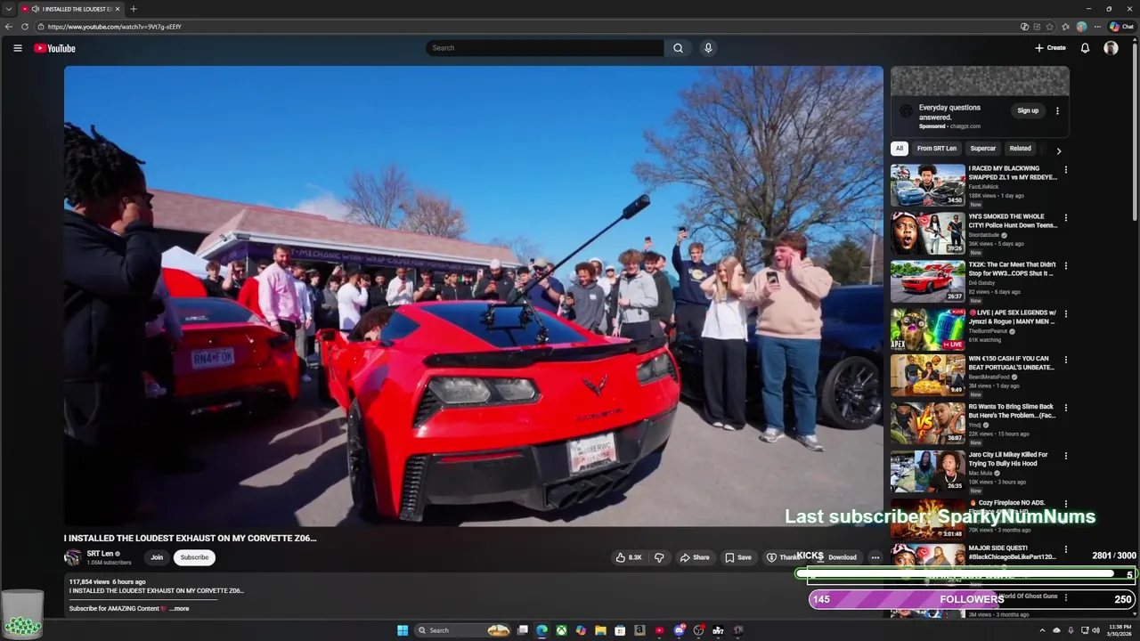Open Amazon app in the taskbar
Screen dimensions: 1140x641
(x=639, y=630)
